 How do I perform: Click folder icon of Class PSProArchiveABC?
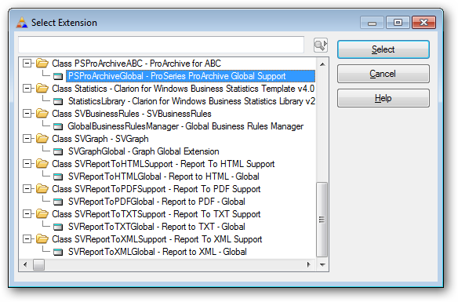point(42,63)
